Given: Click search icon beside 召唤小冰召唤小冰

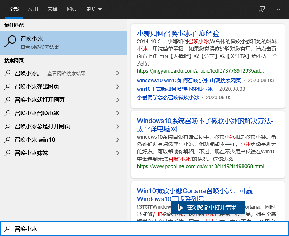Looking at the screenshot, I should (x=7, y=113).
